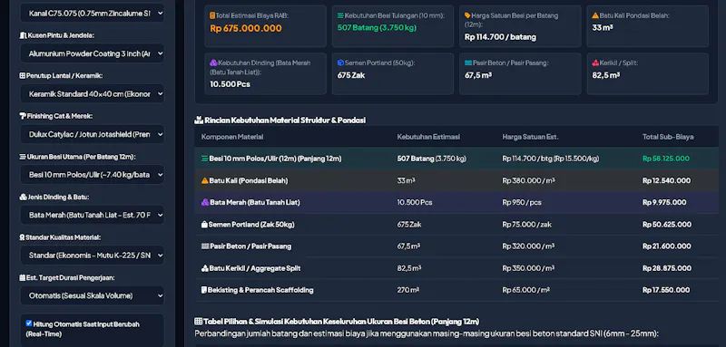This screenshot has height=347, width=726.
Task: Click the sheet icon in Bekisting & Perancah row
Action: pos(203,290)
